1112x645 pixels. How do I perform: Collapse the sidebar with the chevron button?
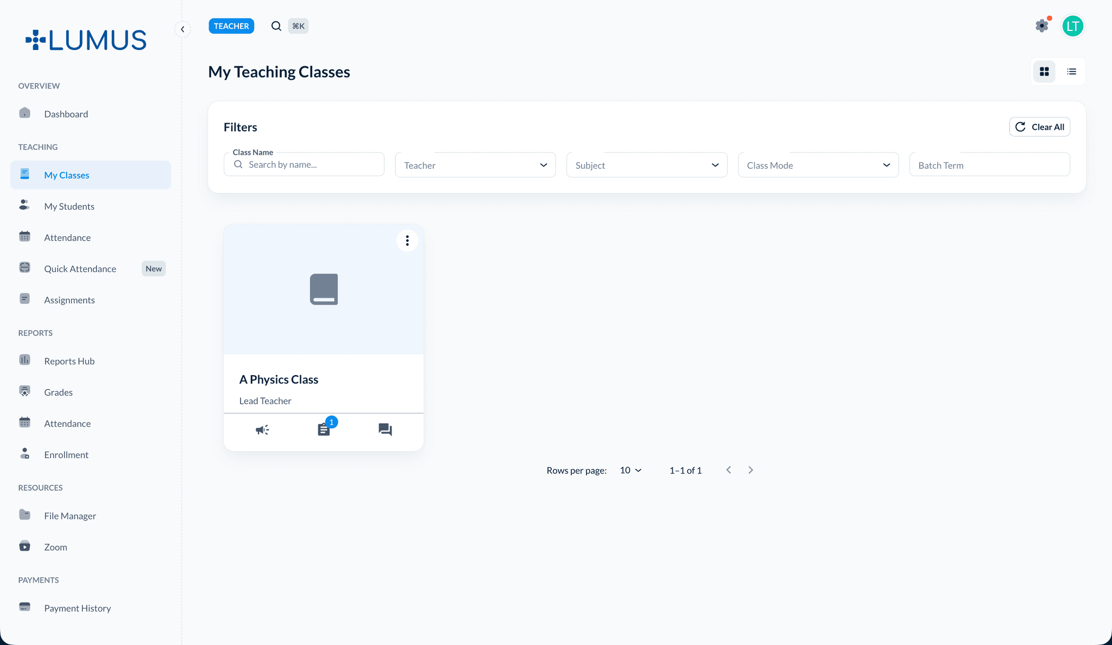coord(182,29)
